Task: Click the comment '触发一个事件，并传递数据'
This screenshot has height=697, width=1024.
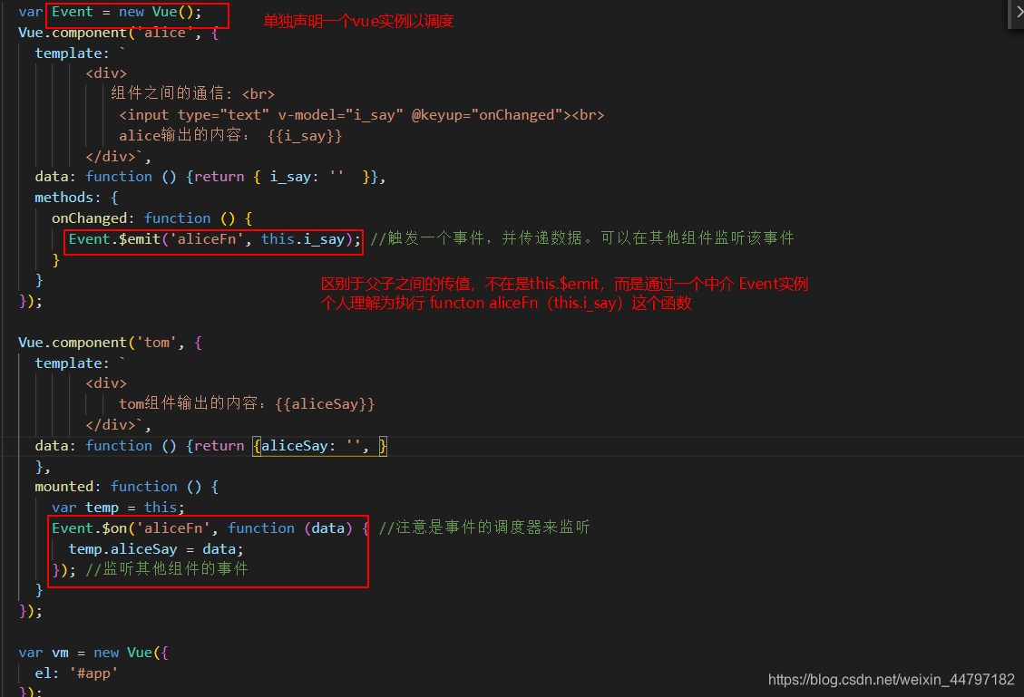Action: coord(482,238)
